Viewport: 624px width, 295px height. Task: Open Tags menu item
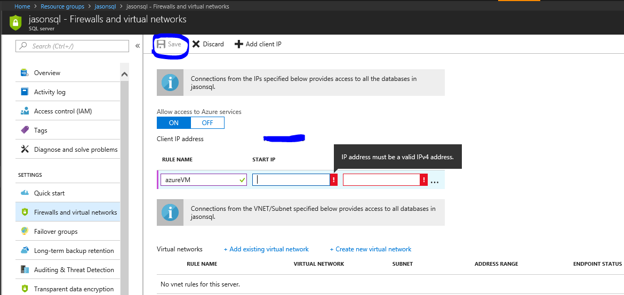point(68,130)
